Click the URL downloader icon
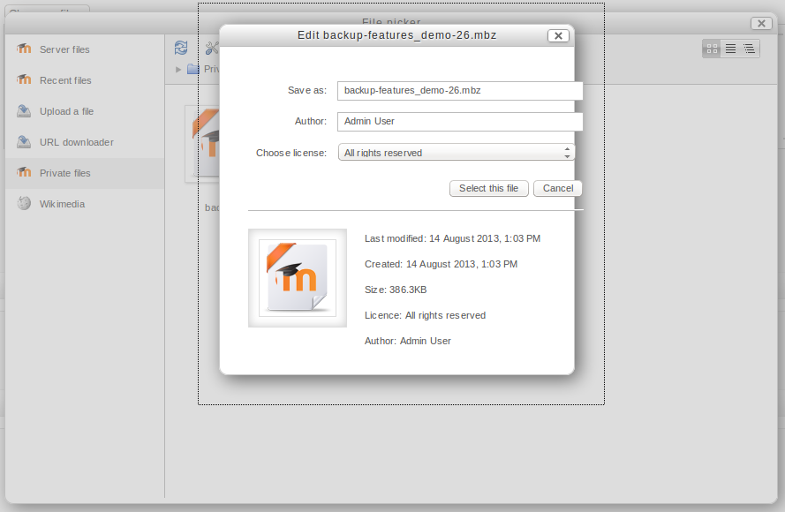The width and height of the screenshot is (785, 512). pyautogui.click(x=24, y=141)
